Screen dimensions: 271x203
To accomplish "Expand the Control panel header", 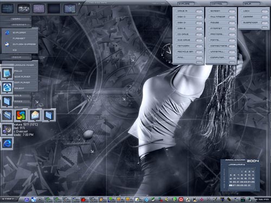I will 219,4.
